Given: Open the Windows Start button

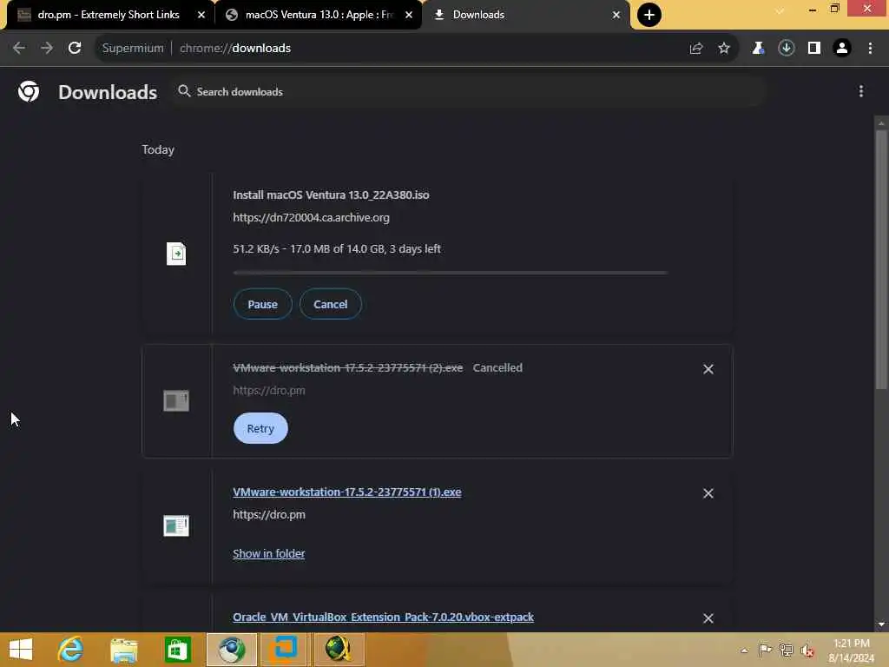Looking at the screenshot, I should [21, 650].
